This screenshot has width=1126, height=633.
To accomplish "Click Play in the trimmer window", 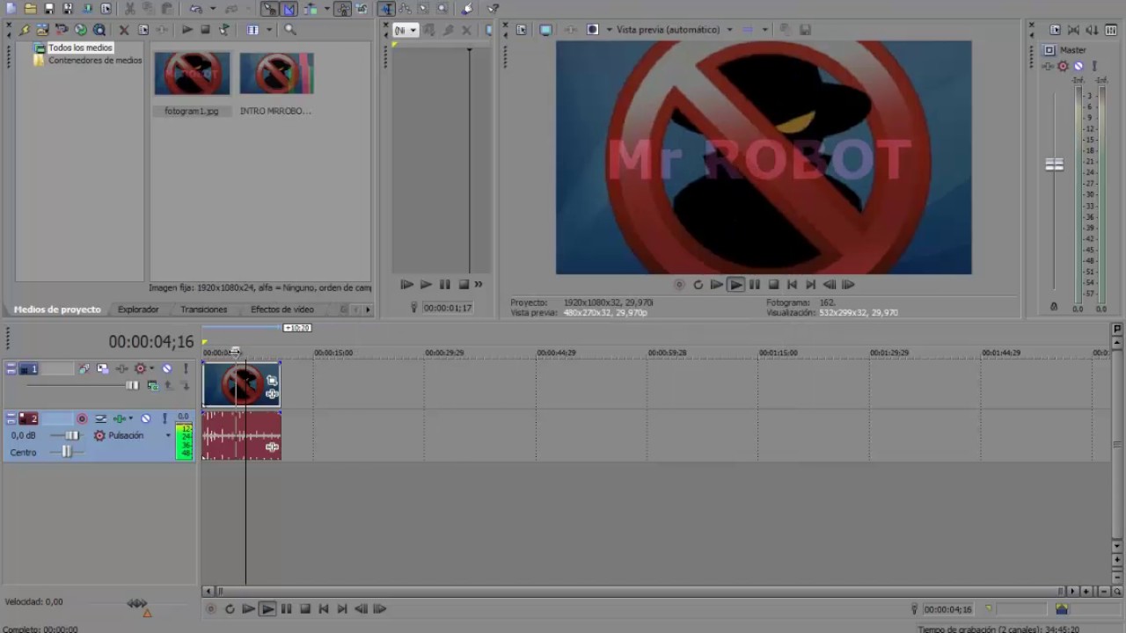I will click(x=426, y=285).
